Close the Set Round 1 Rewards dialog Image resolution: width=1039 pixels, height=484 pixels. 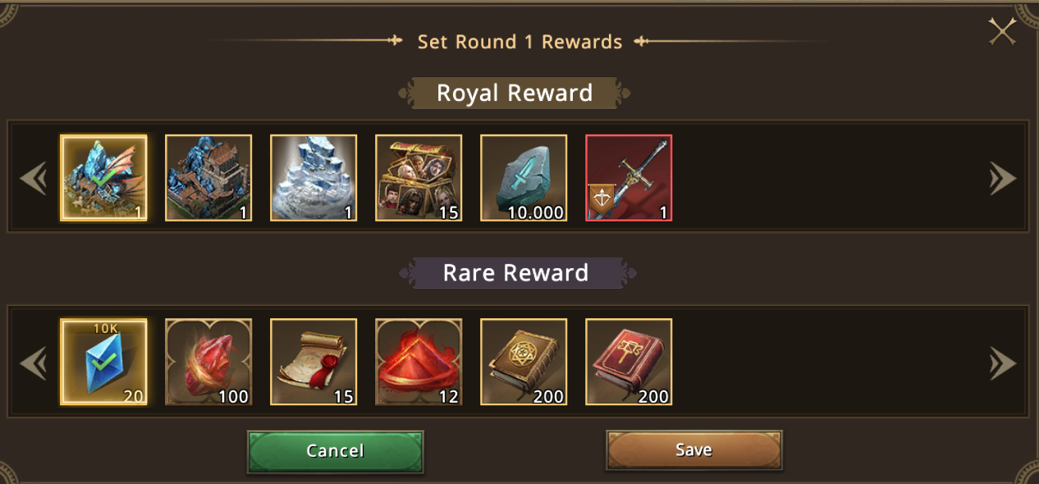click(1002, 32)
